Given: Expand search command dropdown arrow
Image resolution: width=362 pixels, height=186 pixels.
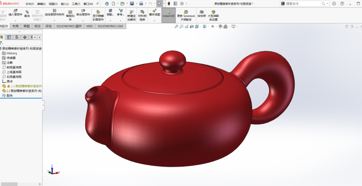Looking at the screenshot, I should click(328, 4).
